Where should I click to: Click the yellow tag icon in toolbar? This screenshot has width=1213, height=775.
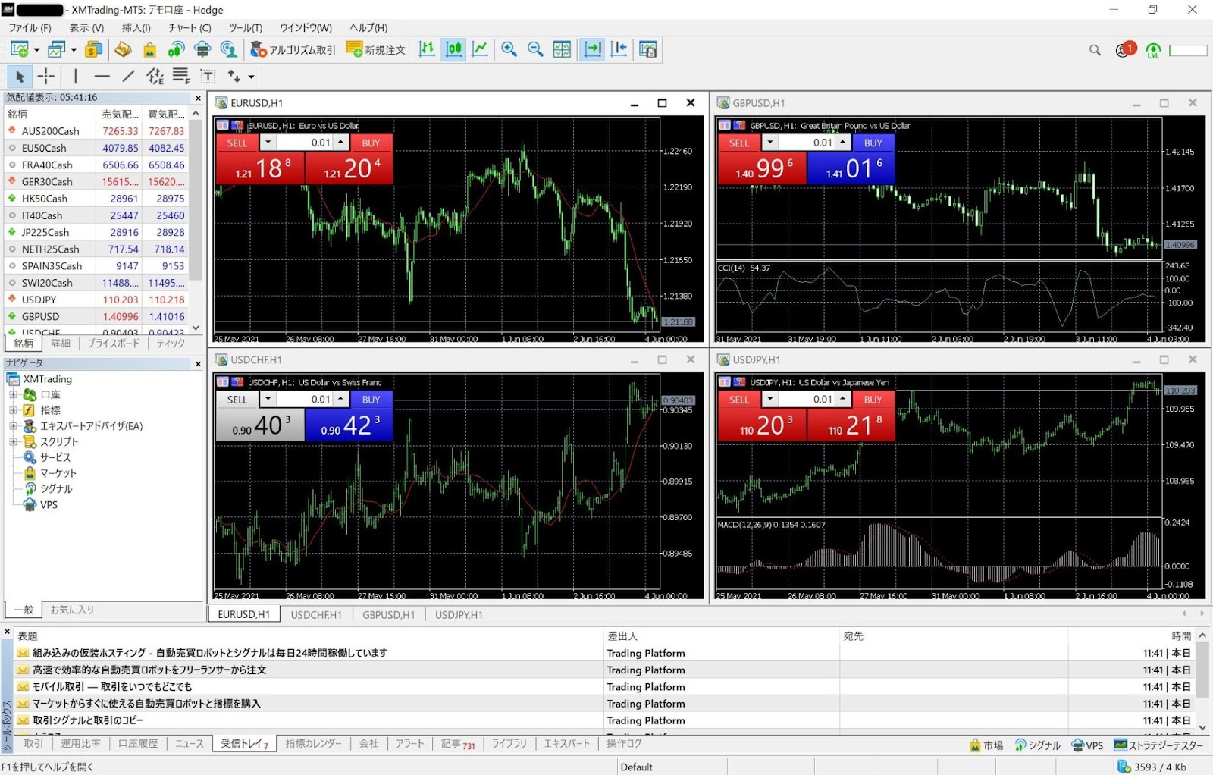coord(123,49)
